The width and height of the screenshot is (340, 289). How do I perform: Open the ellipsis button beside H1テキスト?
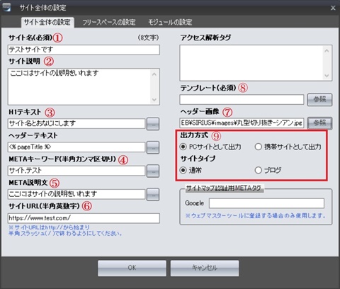pos(153,124)
